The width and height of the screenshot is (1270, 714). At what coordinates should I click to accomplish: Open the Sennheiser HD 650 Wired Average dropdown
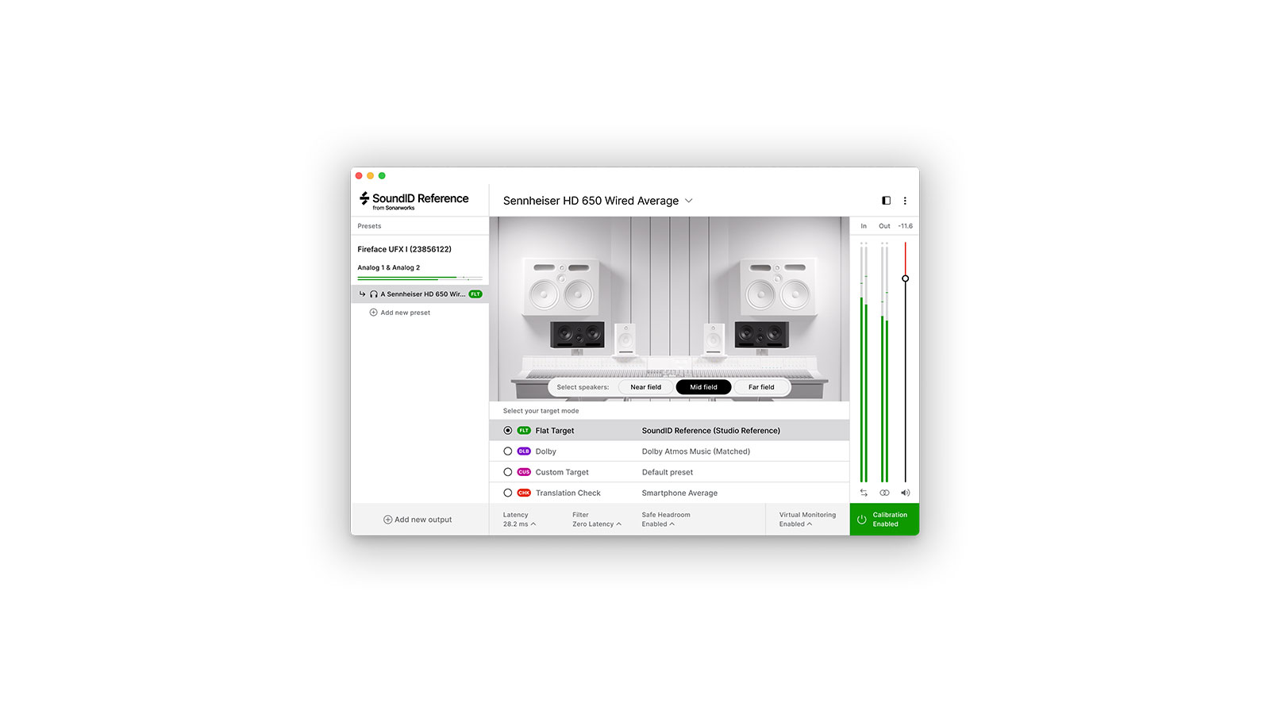598,201
